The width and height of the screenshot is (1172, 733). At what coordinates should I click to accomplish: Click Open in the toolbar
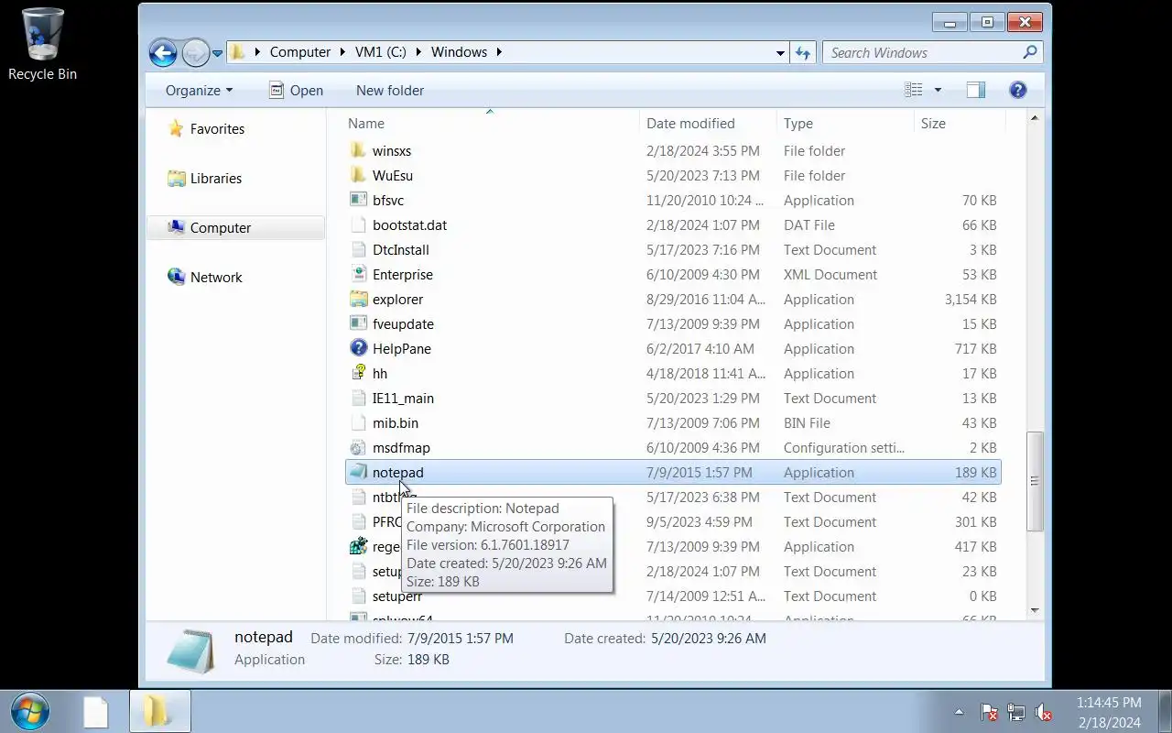[296, 90]
